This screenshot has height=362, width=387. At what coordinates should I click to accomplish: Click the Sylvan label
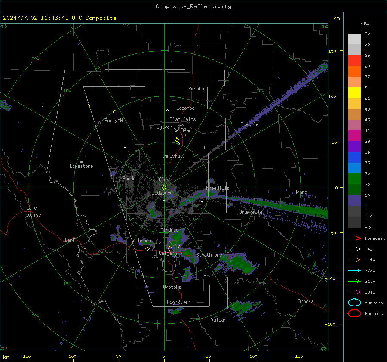coord(164,127)
